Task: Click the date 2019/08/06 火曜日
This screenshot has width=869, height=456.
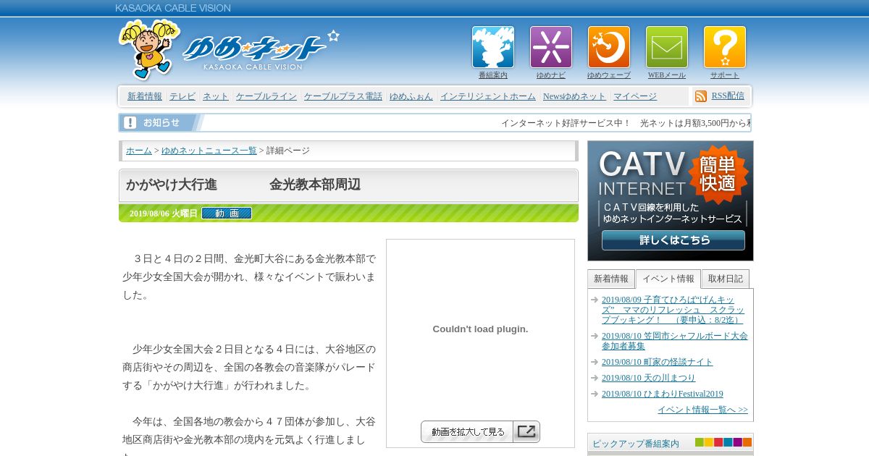Action: [x=164, y=214]
